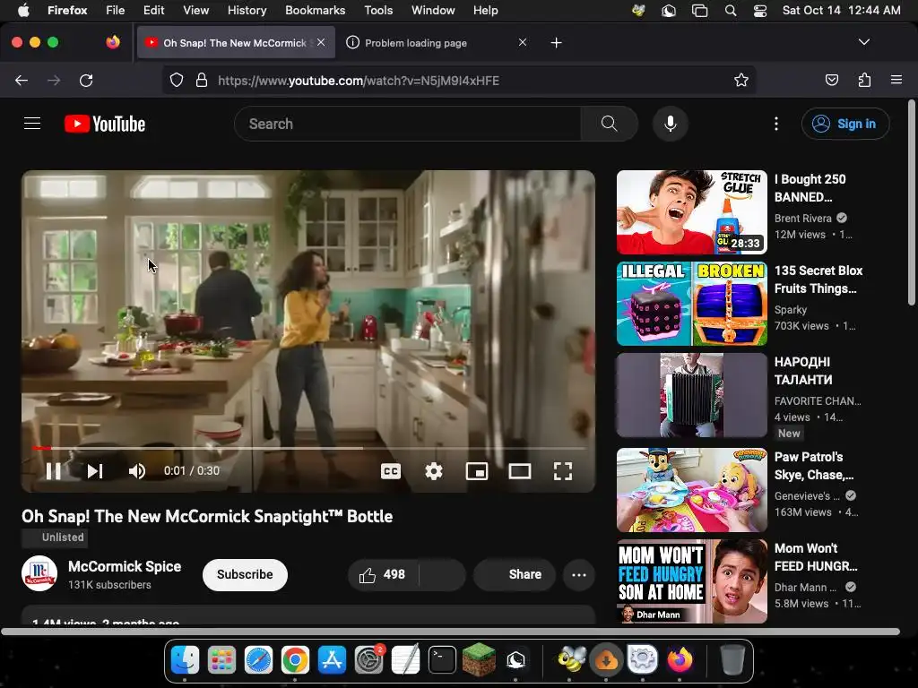
Task: Open the Apple menu
Action: [22, 11]
